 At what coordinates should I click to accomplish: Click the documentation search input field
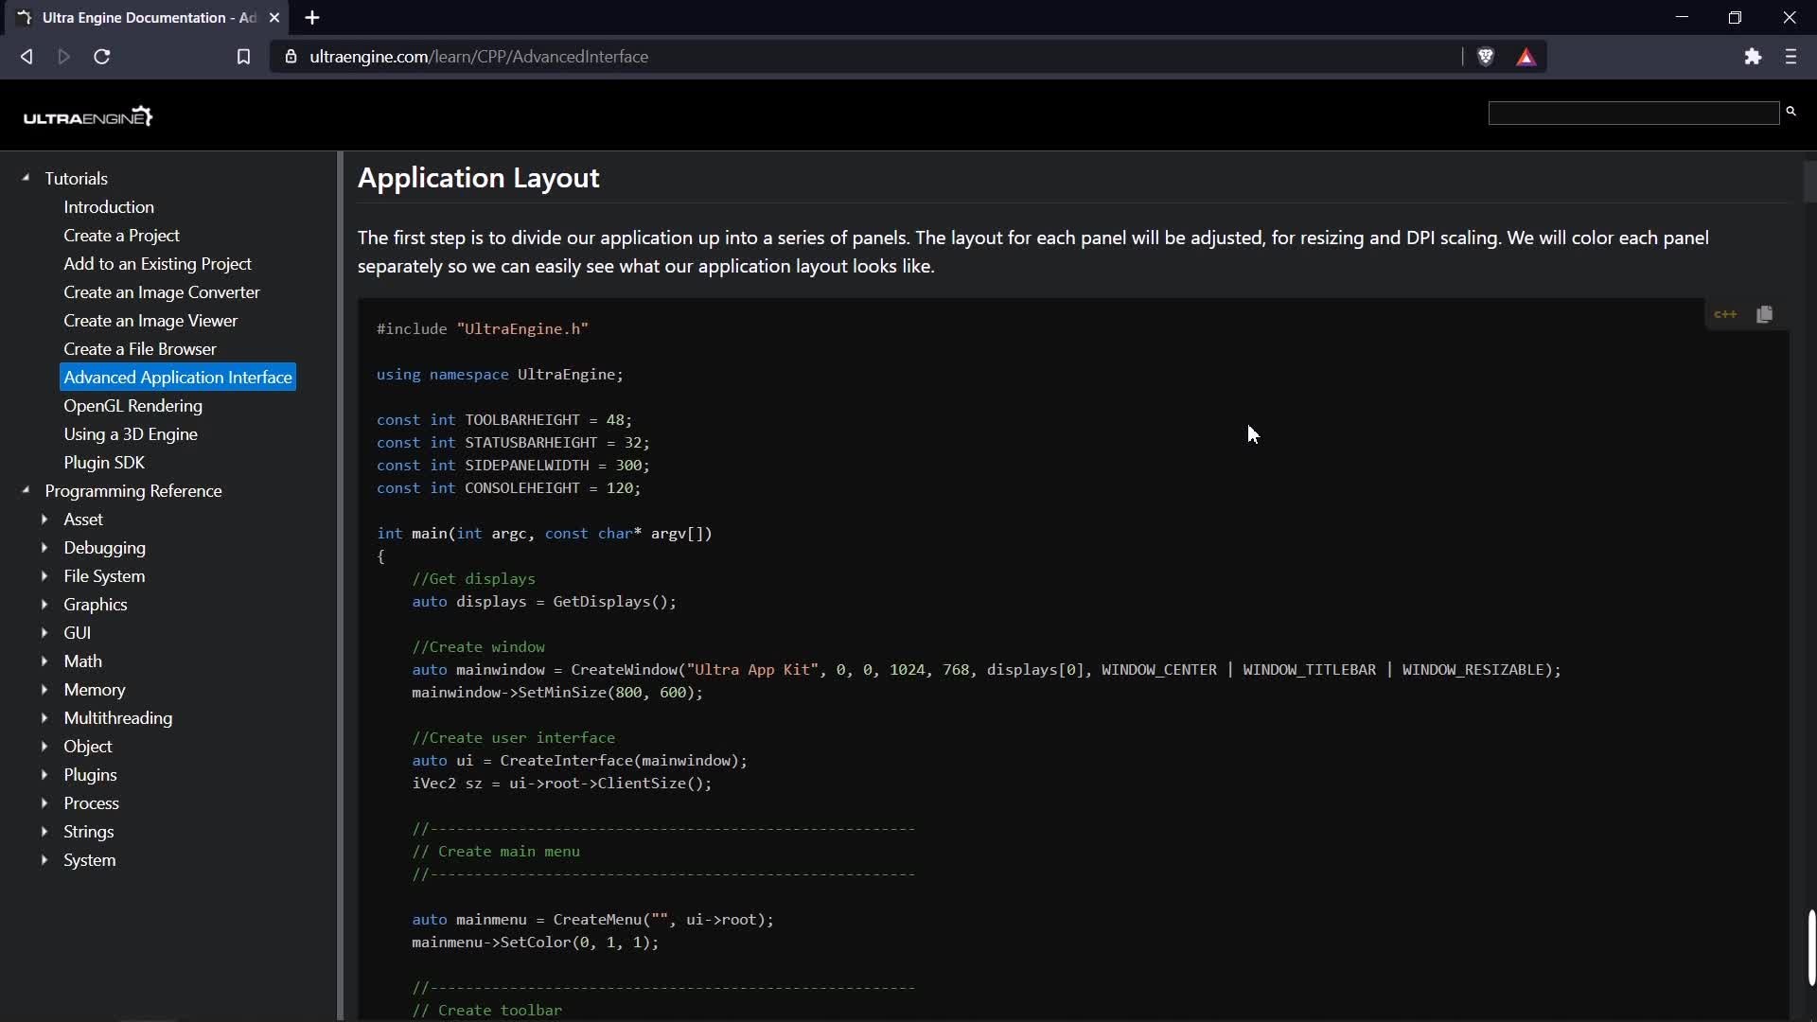(x=1633, y=114)
